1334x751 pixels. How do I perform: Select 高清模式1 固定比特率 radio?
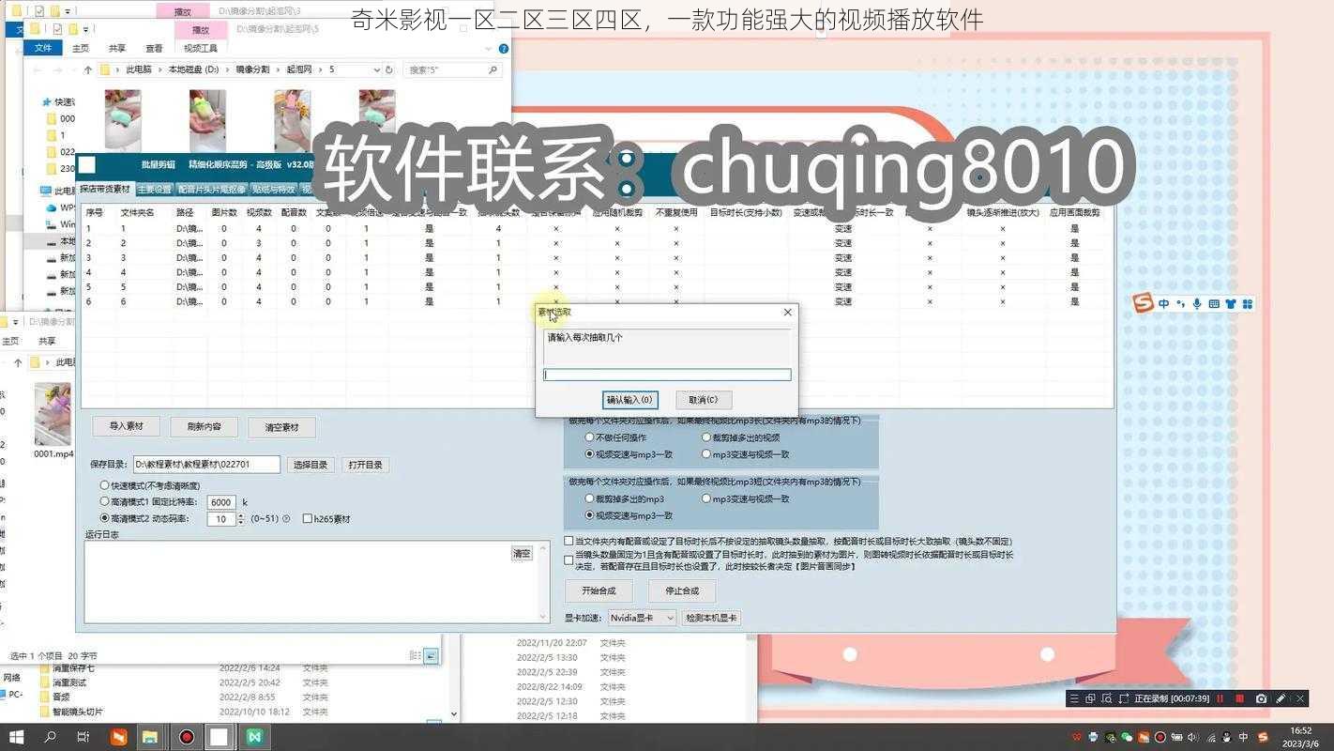105,501
